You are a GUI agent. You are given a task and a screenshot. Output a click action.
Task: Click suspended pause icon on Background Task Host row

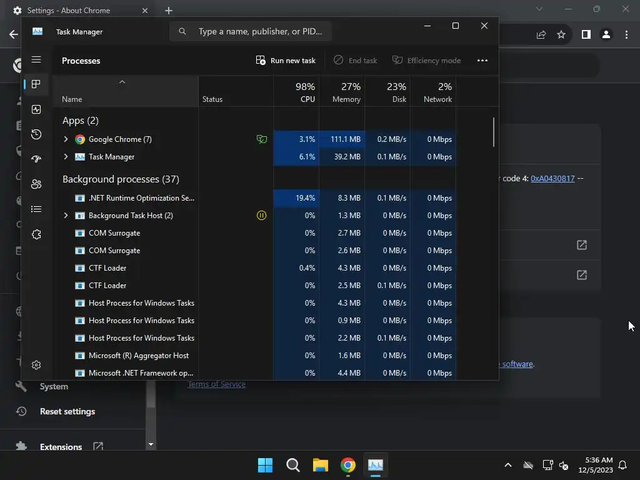261,215
